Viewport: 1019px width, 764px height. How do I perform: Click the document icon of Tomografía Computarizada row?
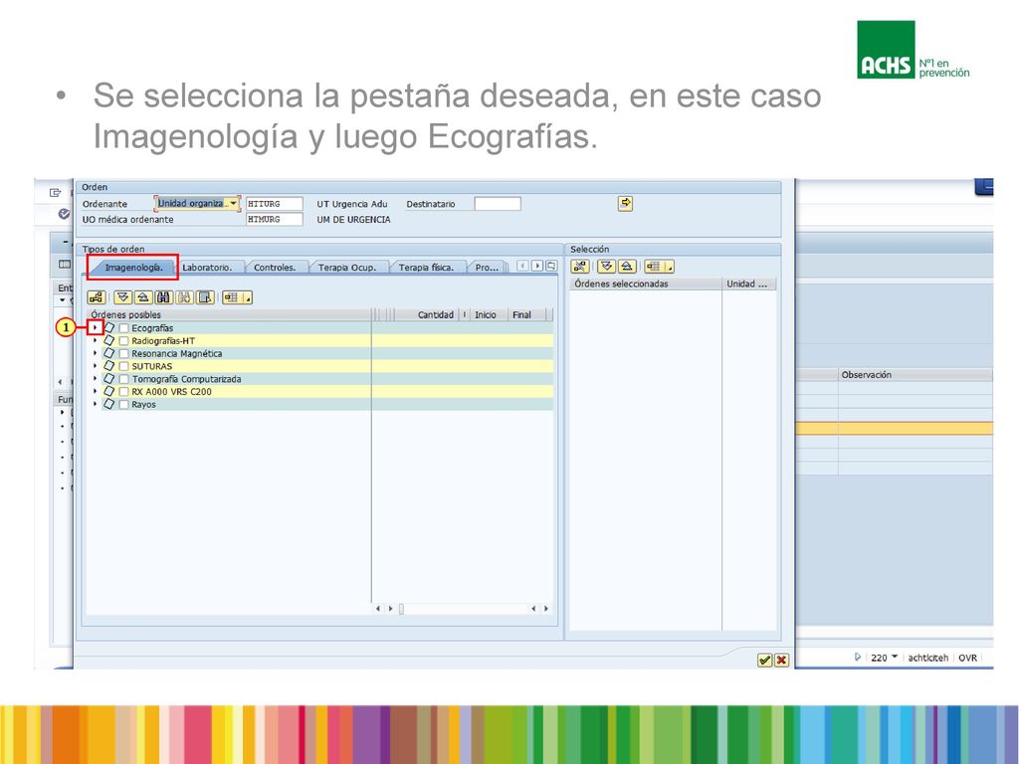click(109, 379)
